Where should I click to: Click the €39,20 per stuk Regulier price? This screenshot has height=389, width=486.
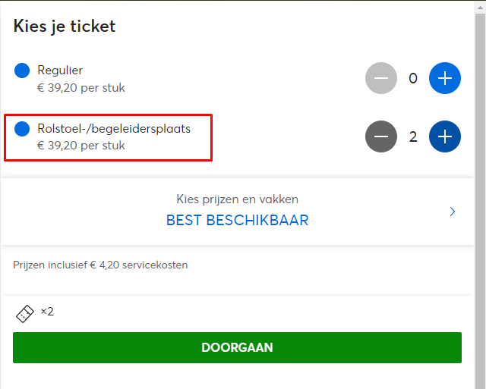[x=81, y=88]
